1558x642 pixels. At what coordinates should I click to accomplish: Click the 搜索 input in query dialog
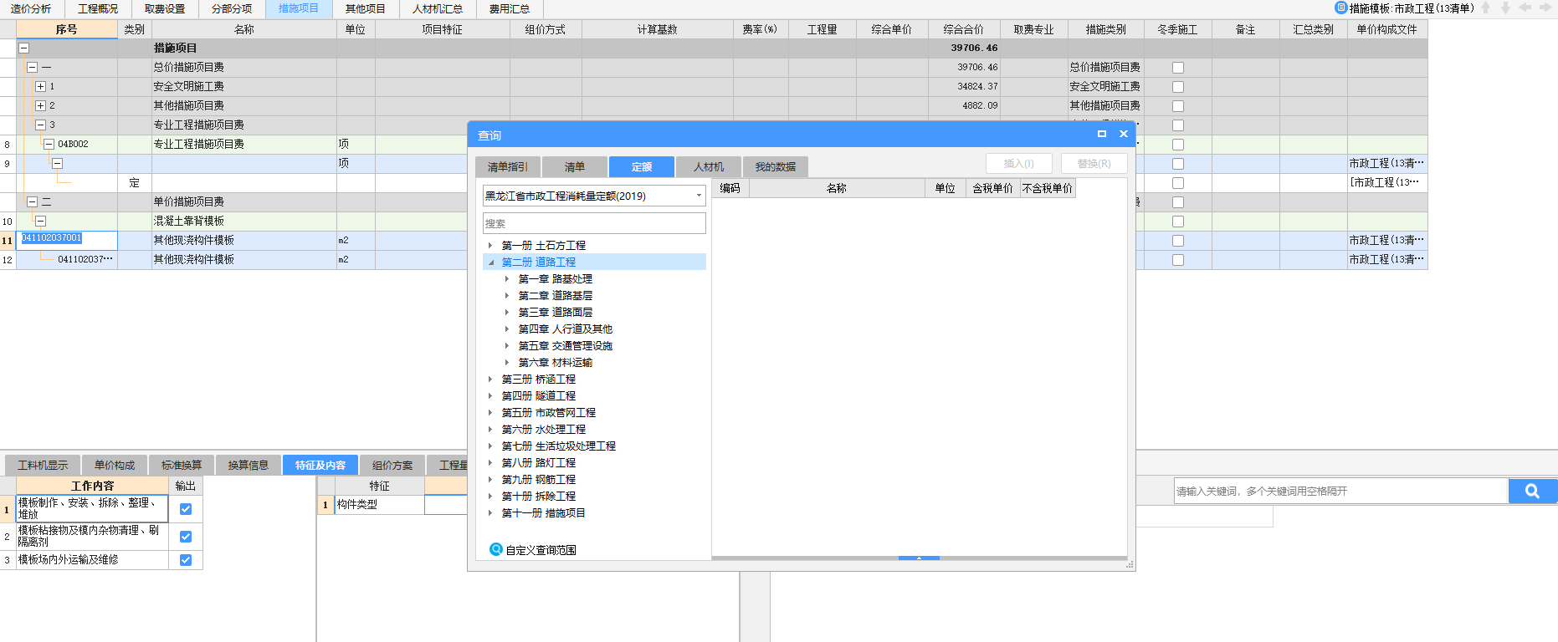point(594,223)
